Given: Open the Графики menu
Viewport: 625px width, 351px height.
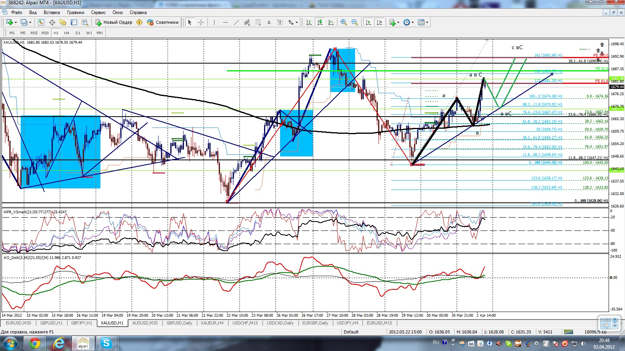Looking at the screenshot, I should click(75, 12).
